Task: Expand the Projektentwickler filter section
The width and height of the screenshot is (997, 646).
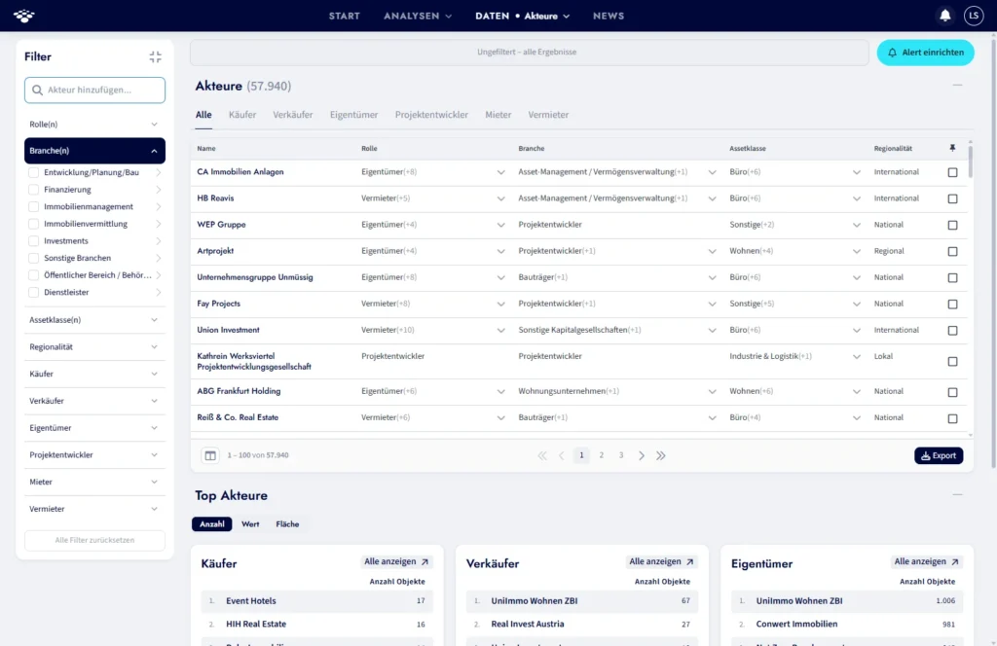Action: click(x=94, y=454)
